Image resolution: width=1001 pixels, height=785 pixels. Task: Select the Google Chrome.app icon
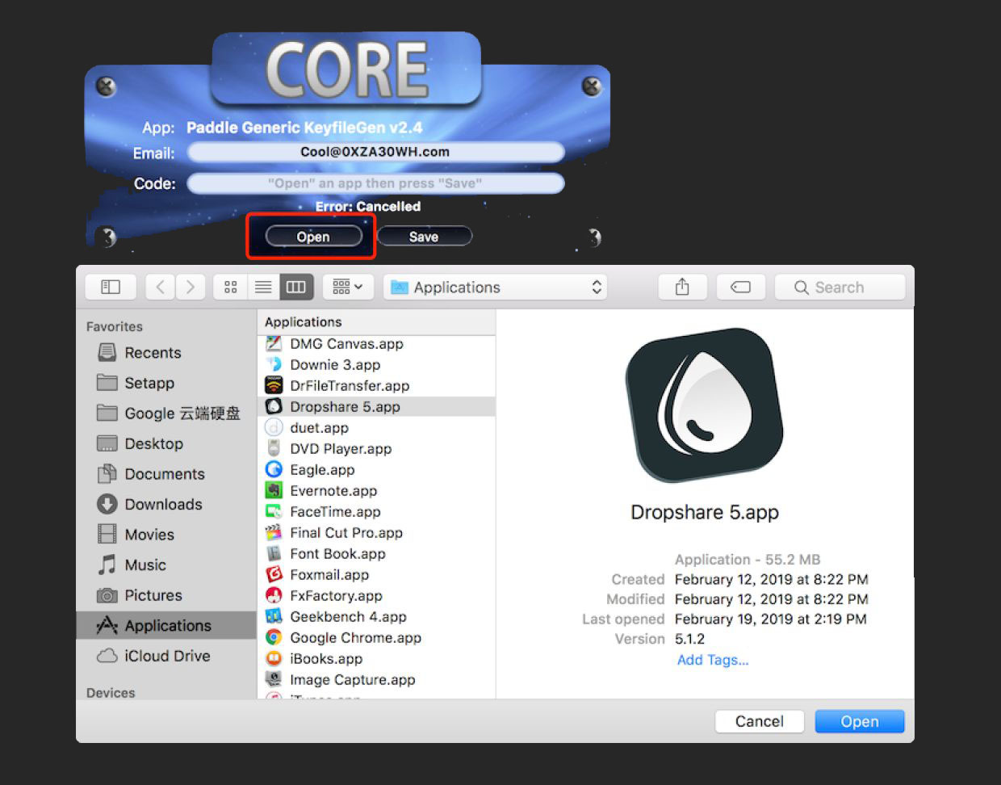[274, 638]
